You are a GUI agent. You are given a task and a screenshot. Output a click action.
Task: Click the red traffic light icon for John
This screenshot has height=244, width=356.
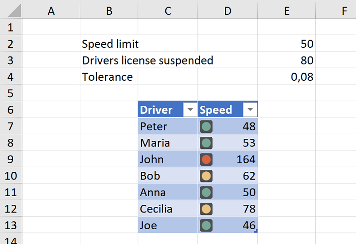pyautogui.click(x=206, y=159)
